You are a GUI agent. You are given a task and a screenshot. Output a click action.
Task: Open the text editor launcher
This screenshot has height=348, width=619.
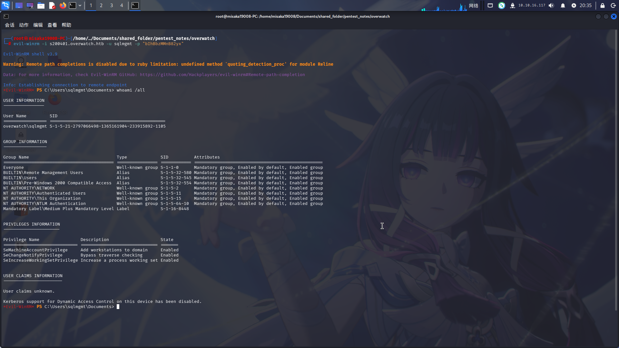pos(52,5)
